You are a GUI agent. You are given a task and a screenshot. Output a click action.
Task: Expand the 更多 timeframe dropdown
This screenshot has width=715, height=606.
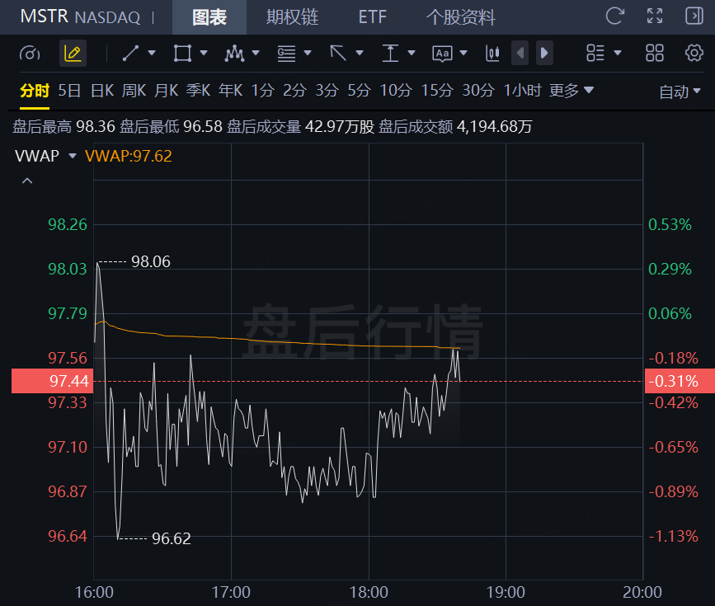click(x=572, y=91)
